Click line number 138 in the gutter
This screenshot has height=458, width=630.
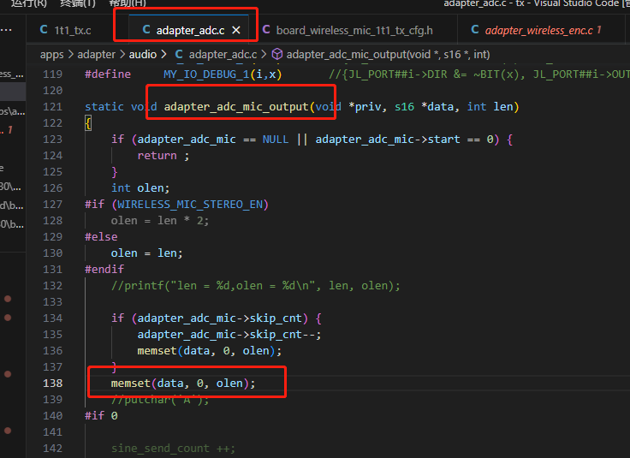tap(52, 384)
